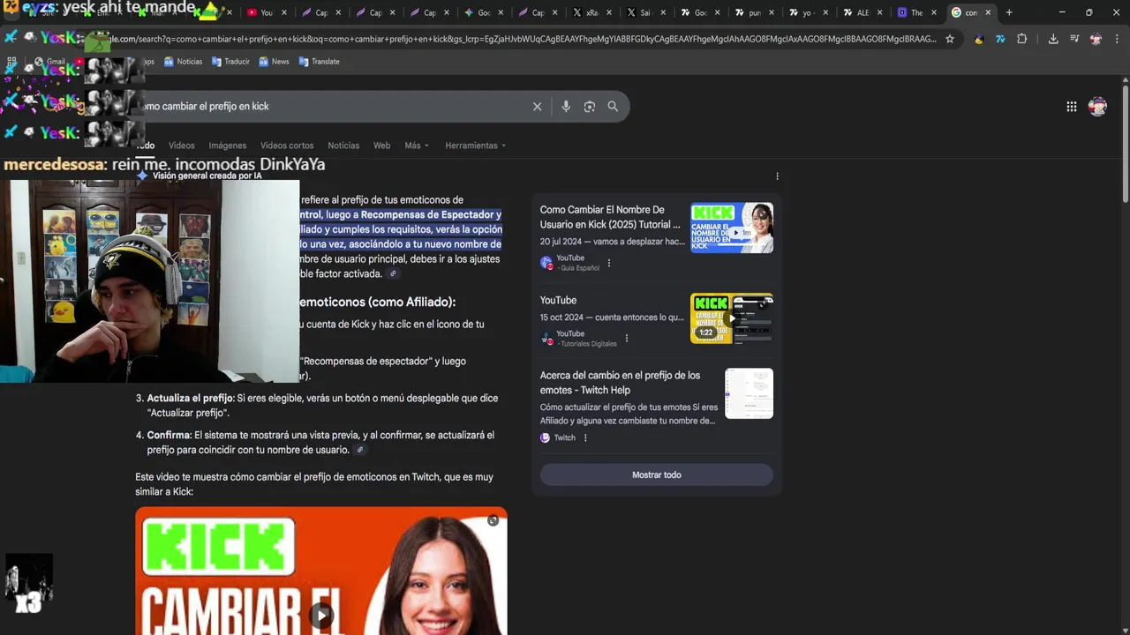Open more options for the Twitch result

(x=585, y=437)
